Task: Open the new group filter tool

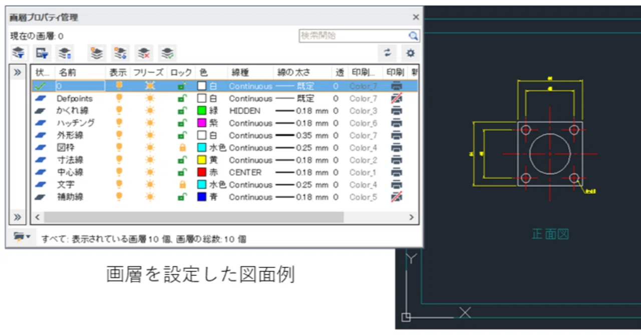Action: (42, 53)
